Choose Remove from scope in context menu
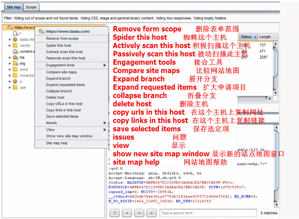This screenshot has height=219, width=299. [72, 39]
